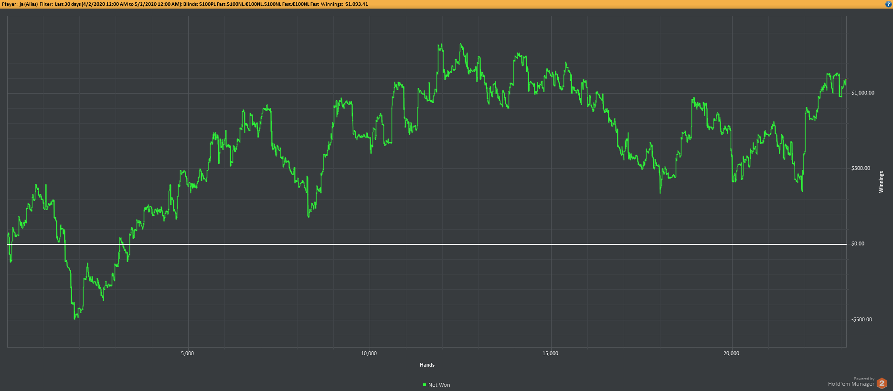Image resolution: width=893 pixels, height=391 pixels.
Task: Click the $0.00 y-axis label
Action: [858, 243]
